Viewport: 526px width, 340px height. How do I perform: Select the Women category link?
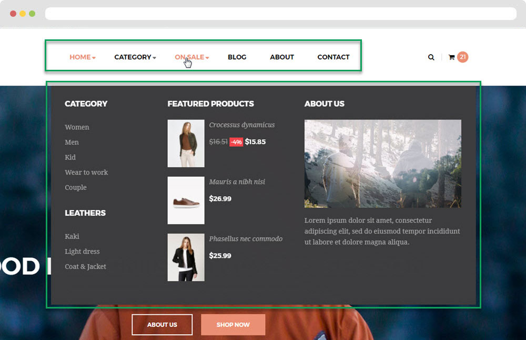(x=77, y=127)
